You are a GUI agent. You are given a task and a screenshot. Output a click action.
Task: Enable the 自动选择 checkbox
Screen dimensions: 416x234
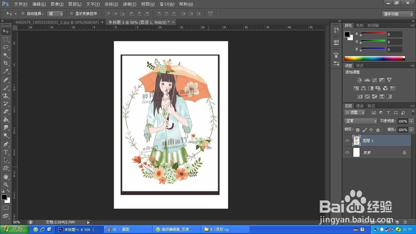coord(23,14)
